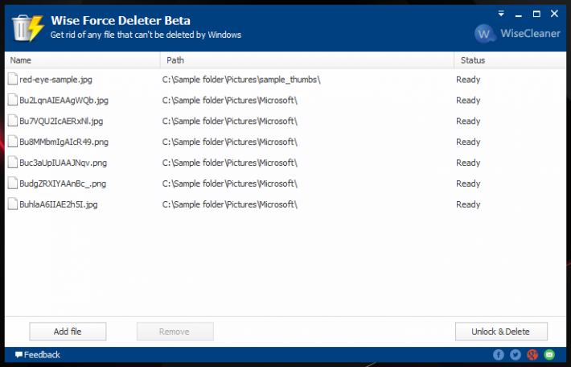Open the title bar dropdown menu arrow

501,14
